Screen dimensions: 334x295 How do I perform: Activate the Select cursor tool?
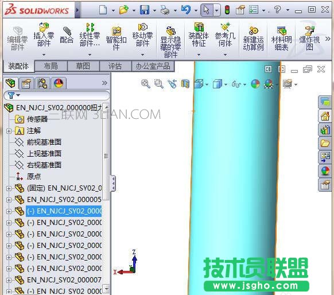coord(206,10)
